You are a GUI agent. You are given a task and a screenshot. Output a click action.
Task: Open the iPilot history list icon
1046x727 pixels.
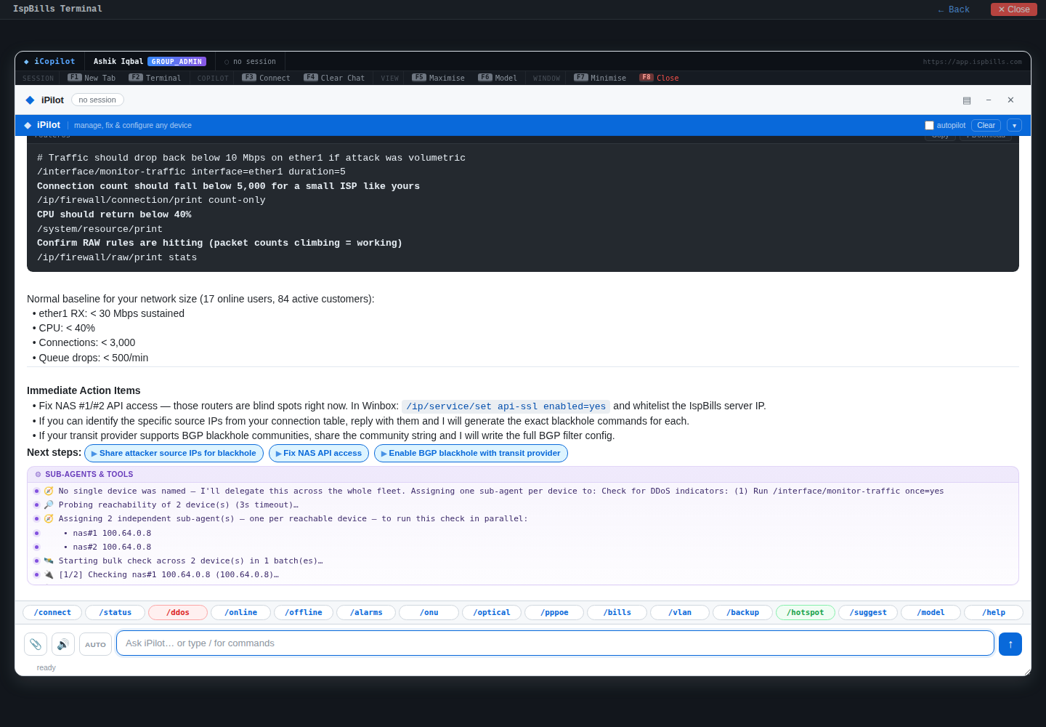(x=967, y=100)
